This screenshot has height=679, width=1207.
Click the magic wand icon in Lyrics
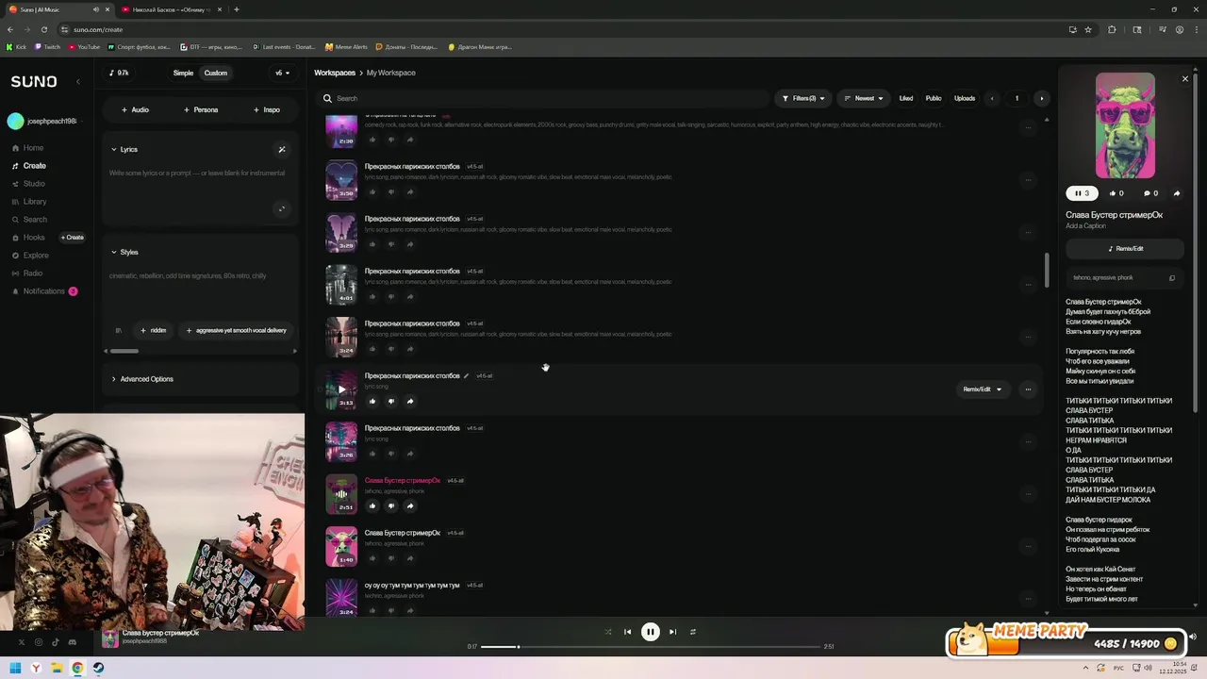pos(281,149)
